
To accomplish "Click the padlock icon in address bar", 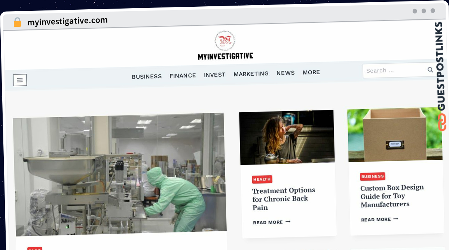I will tap(18, 22).
